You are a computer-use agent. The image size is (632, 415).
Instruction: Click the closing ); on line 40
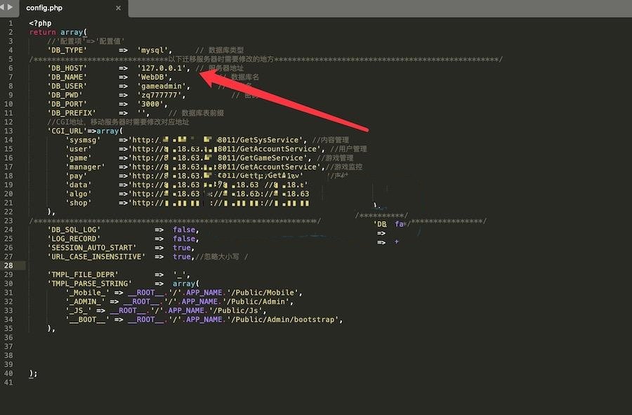coord(33,374)
